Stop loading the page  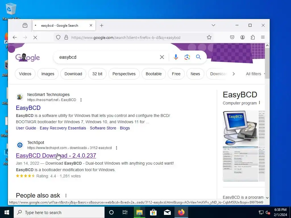[35, 37]
